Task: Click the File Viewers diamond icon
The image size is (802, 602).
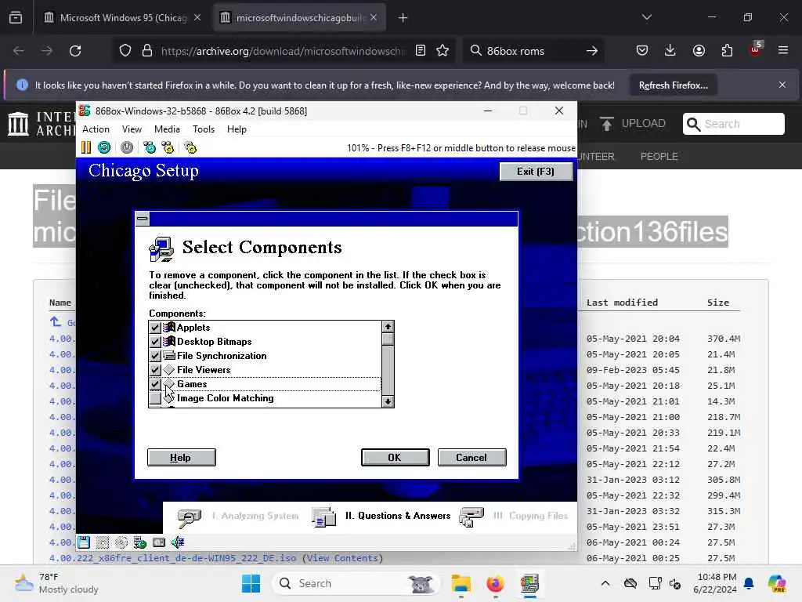Action: [x=169, y=370]
